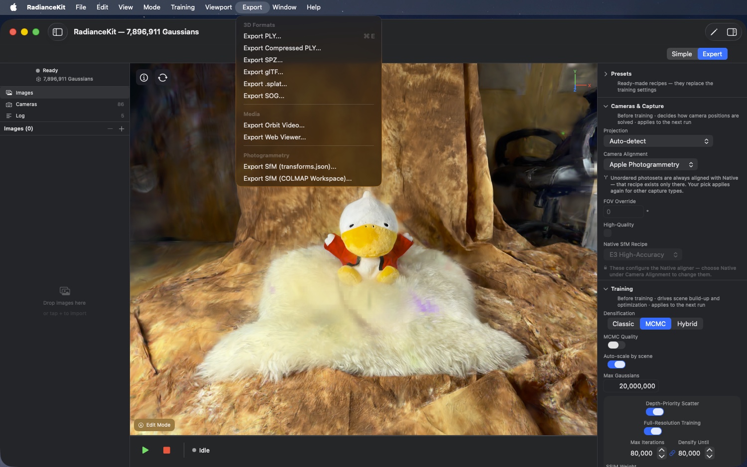Select Hybrid densification mode
Viewport: 747px width, 467px height.
point(687,324)
